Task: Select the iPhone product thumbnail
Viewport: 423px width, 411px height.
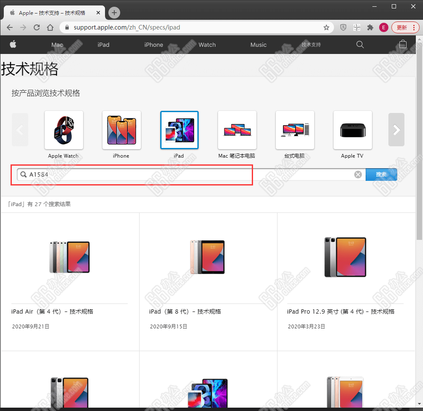Action: 121,130
